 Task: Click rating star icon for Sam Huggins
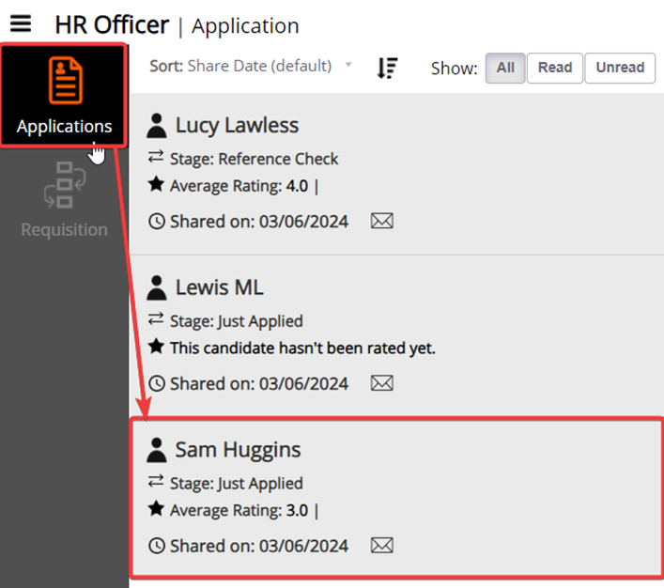pyautogui.click(x=156, y=509)
